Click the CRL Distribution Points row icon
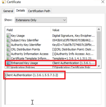The image size is (106, 107). pos(8,49)
